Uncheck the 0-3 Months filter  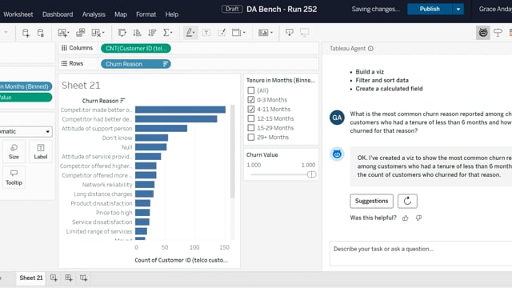[x=250, y=100]
